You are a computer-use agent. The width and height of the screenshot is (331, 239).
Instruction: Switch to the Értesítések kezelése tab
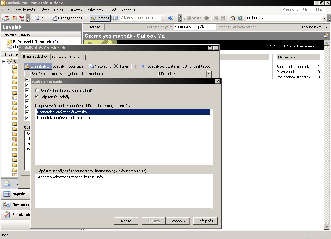point(68,57)
